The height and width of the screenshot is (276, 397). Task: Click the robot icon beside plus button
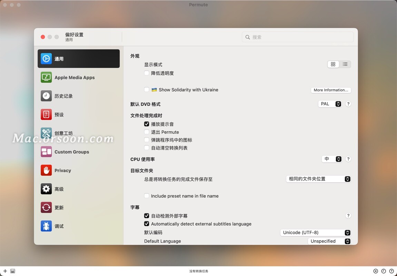(13, 271)
